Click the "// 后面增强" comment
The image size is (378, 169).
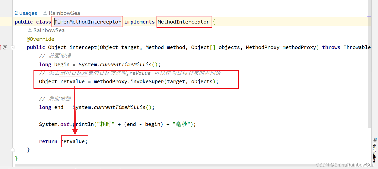[55, 99]
